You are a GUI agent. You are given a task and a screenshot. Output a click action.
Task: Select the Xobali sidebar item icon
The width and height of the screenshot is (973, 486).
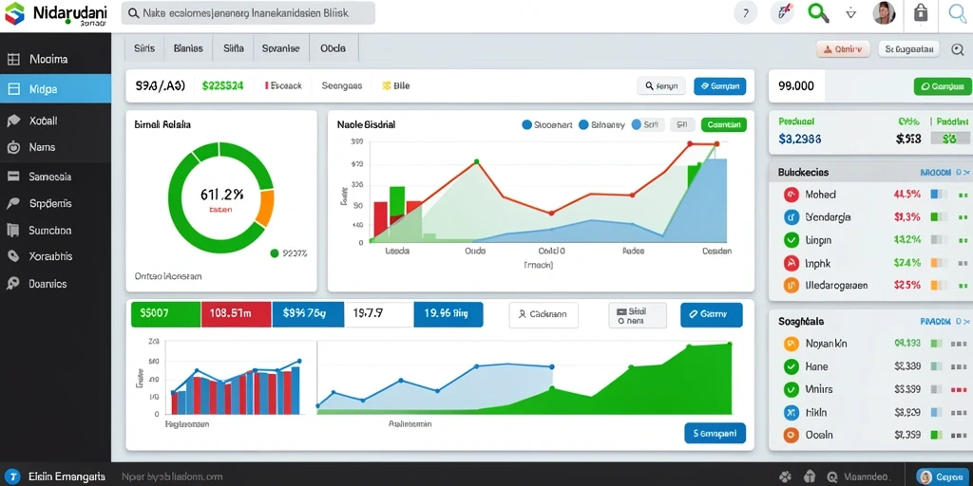[13, 121]
